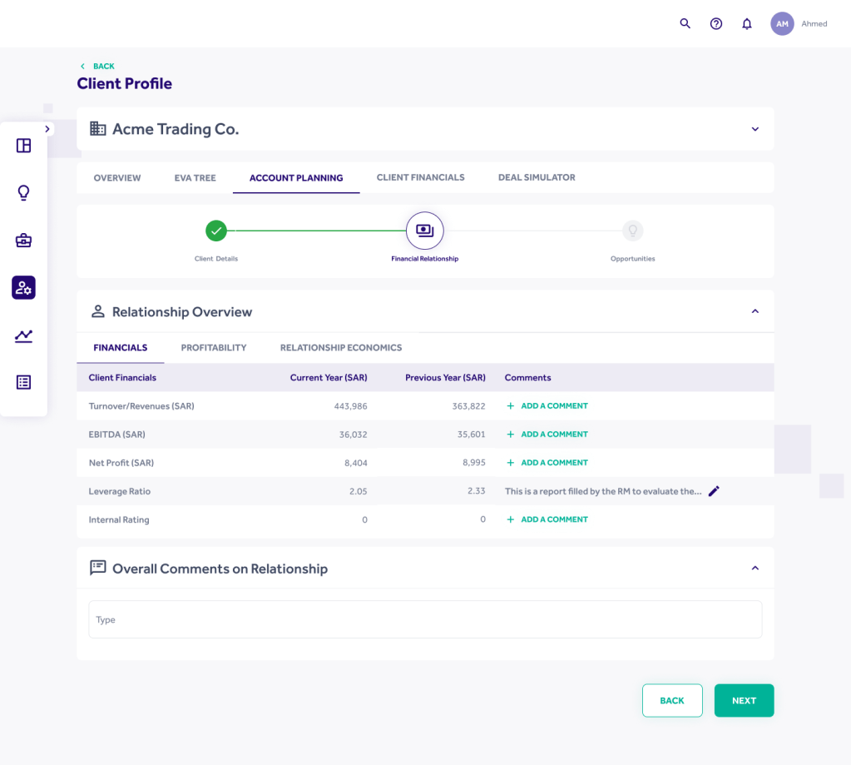The height and width of the screenshot is (765, 851).
Task: Edit the Leverage Ratio comment pencil
Action: tap(714, 491)
